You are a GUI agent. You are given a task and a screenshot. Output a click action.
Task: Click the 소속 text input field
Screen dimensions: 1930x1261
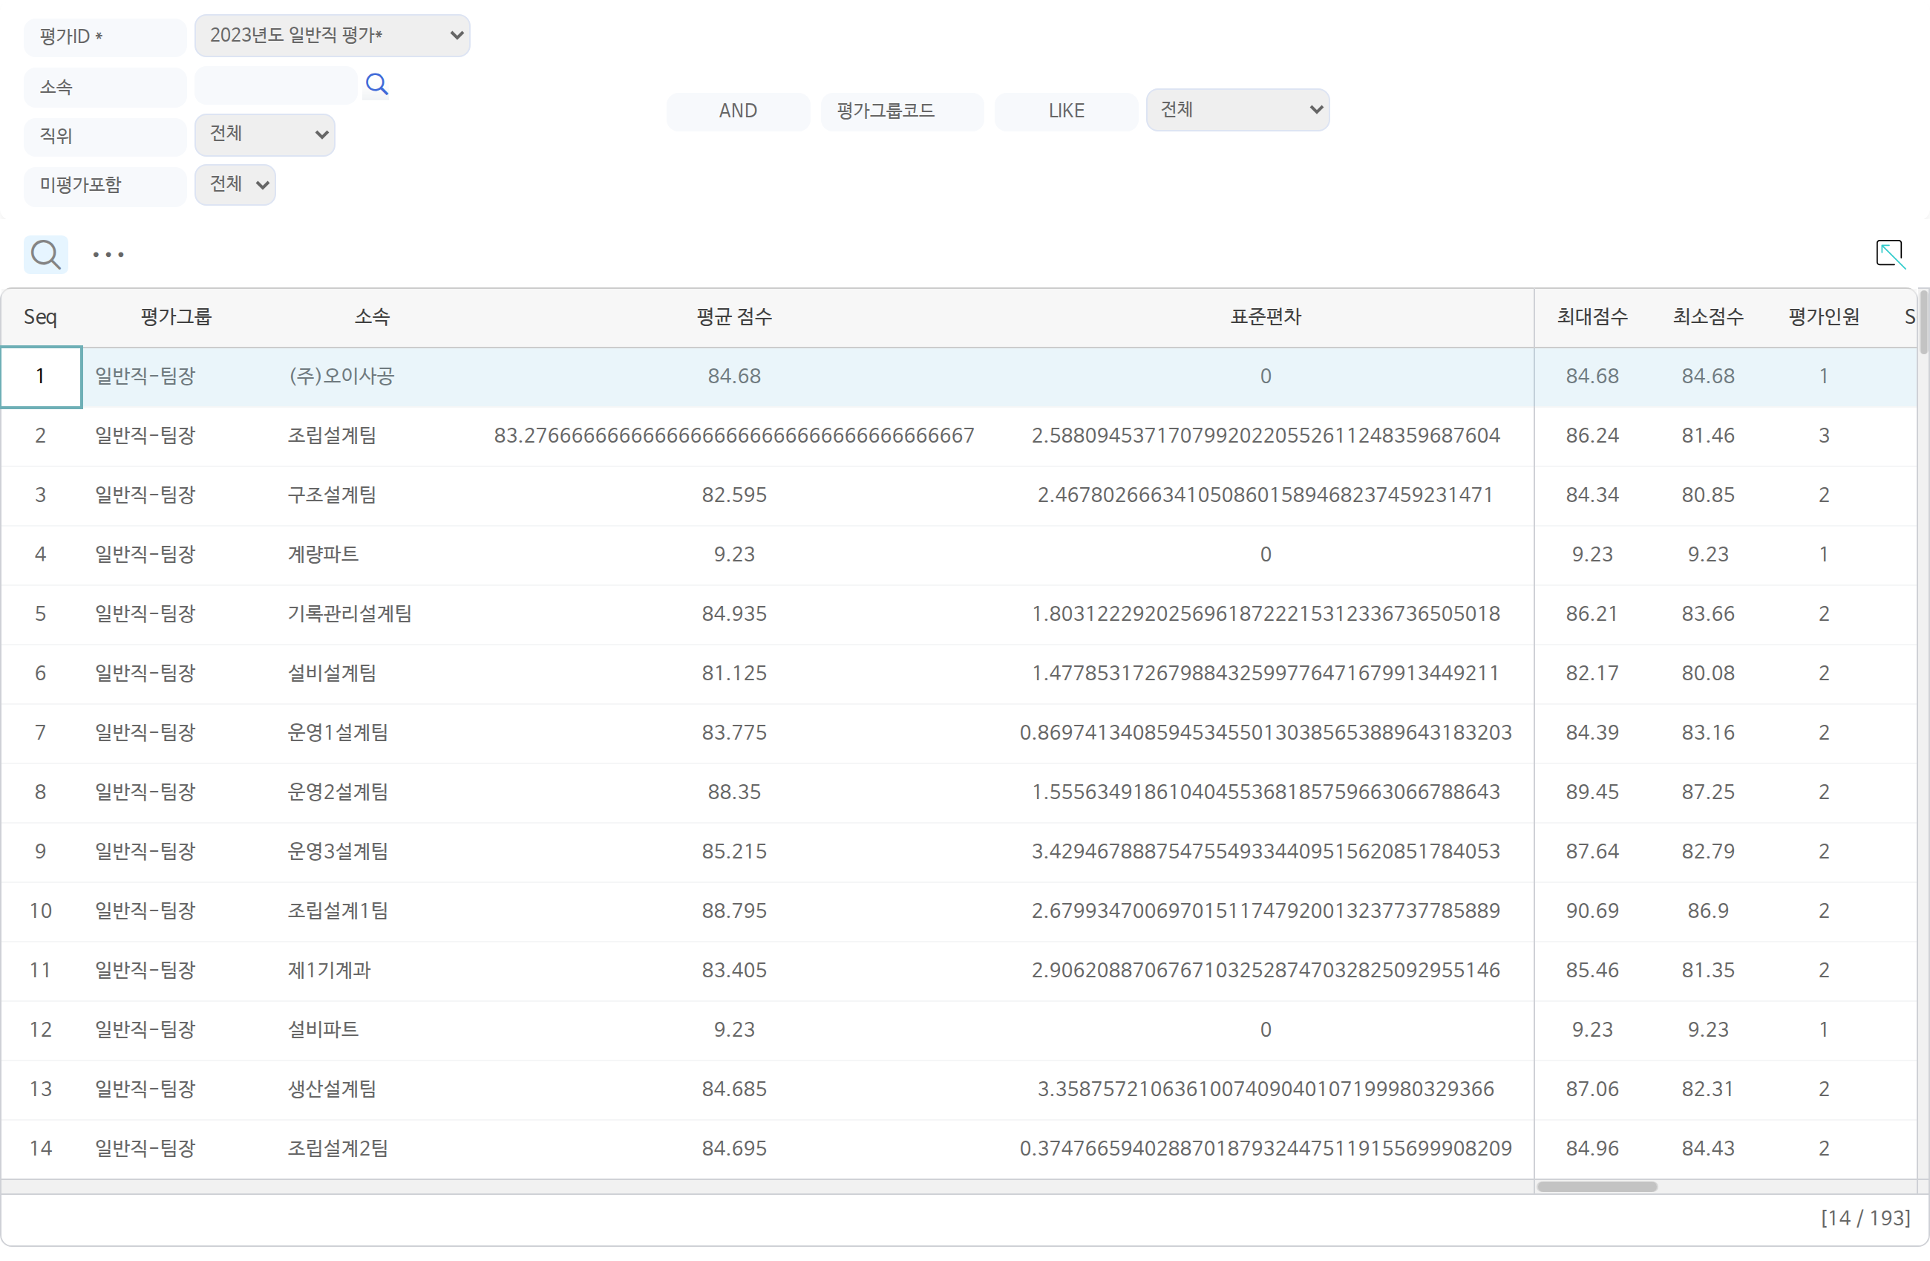point(275,85)
